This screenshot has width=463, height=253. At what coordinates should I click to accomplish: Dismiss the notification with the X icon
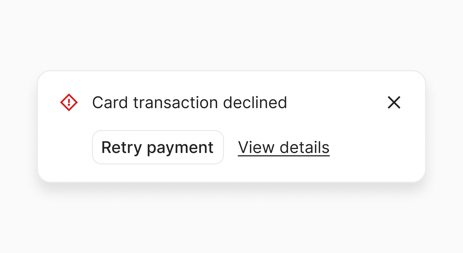pos(394,102)
